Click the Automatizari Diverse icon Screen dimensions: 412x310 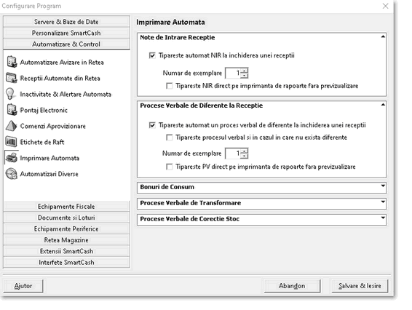12,174
